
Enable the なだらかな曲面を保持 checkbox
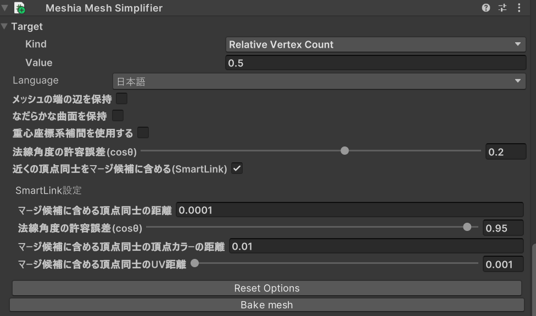coord(118,116)
